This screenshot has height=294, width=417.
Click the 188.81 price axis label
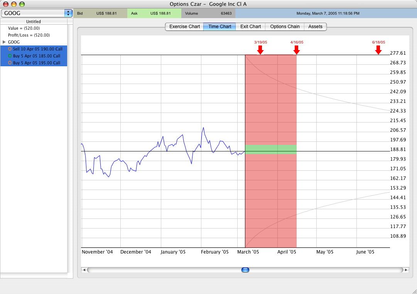(x=398, y=149)
